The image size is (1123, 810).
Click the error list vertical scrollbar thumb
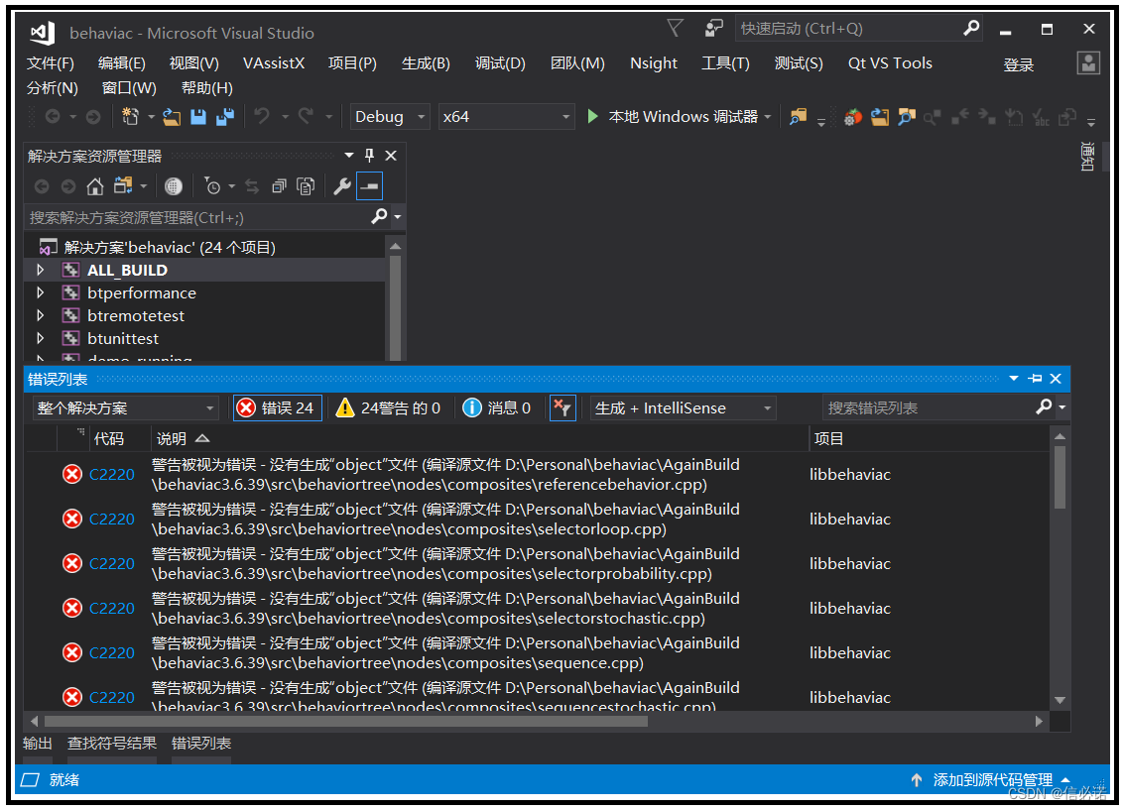[1060, 477]
